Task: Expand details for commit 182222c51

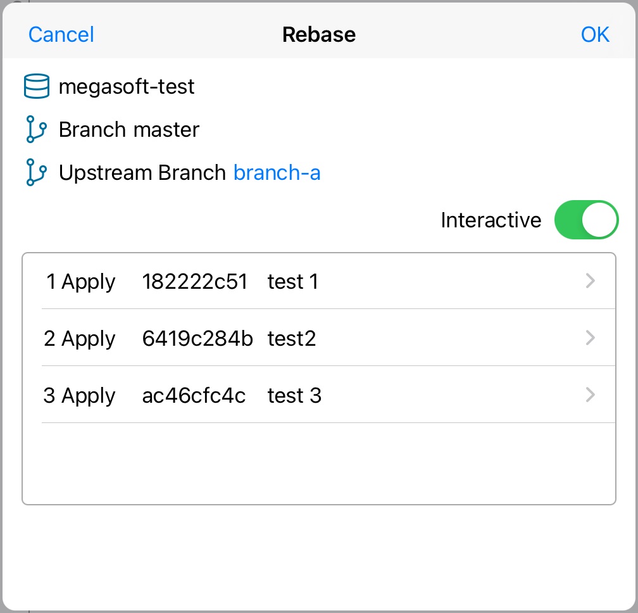Action: pyautogui.click(x=589, y=281)
